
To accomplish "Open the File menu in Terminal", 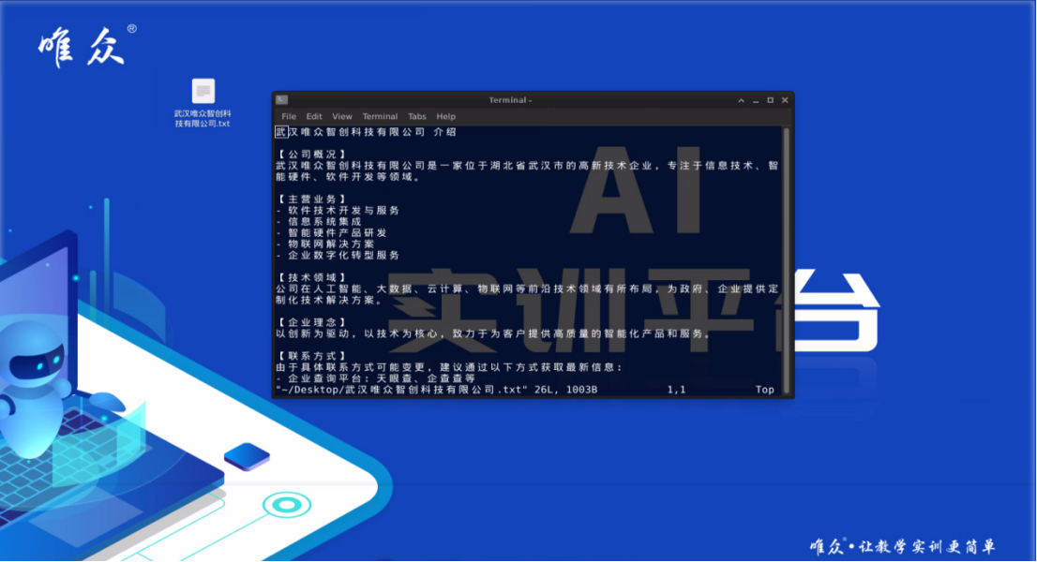I will click(289, 116).
